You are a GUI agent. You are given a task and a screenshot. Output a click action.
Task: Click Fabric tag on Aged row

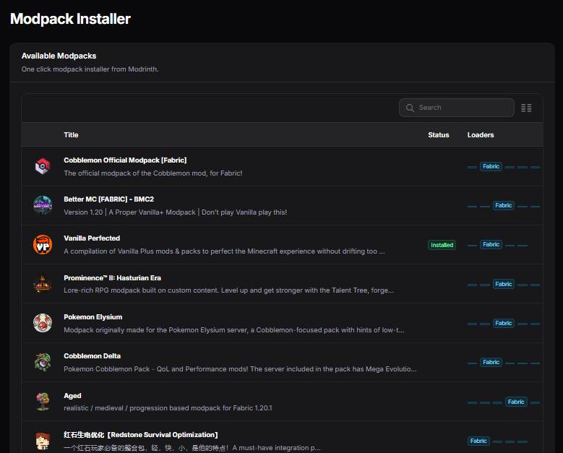pos(516,402)
